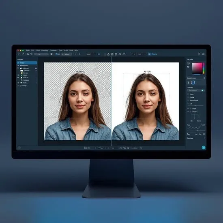
Task: Adjust the slider below the Cut checkbox
Action: click(x=196, y=106)
